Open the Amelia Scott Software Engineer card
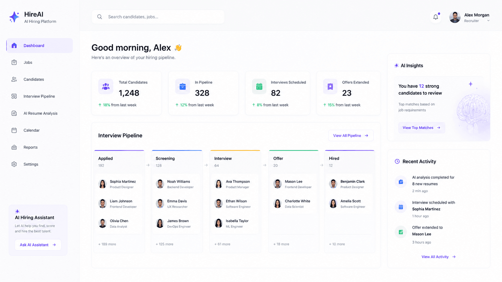Viewport: 502px width, 282px height. 349,204
